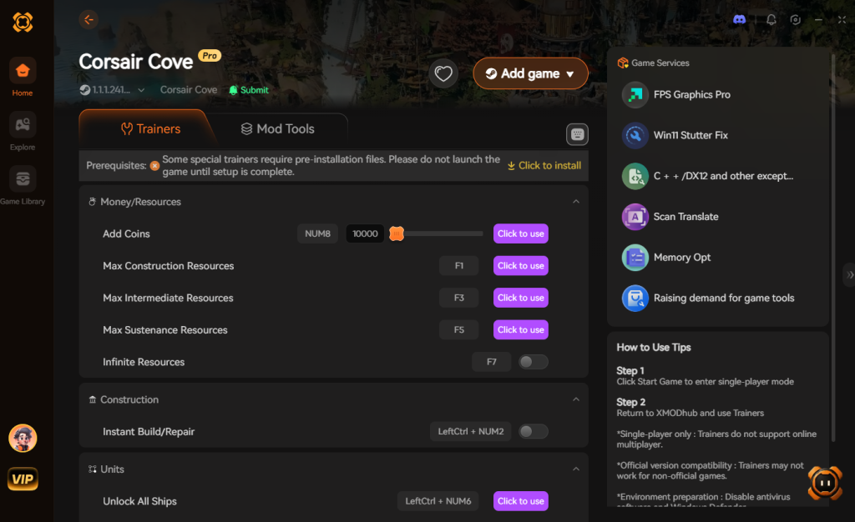Viewport: 855px width, 522px height.
Task: Click the F3 hotkey box
Action: (x=459, y=298)
